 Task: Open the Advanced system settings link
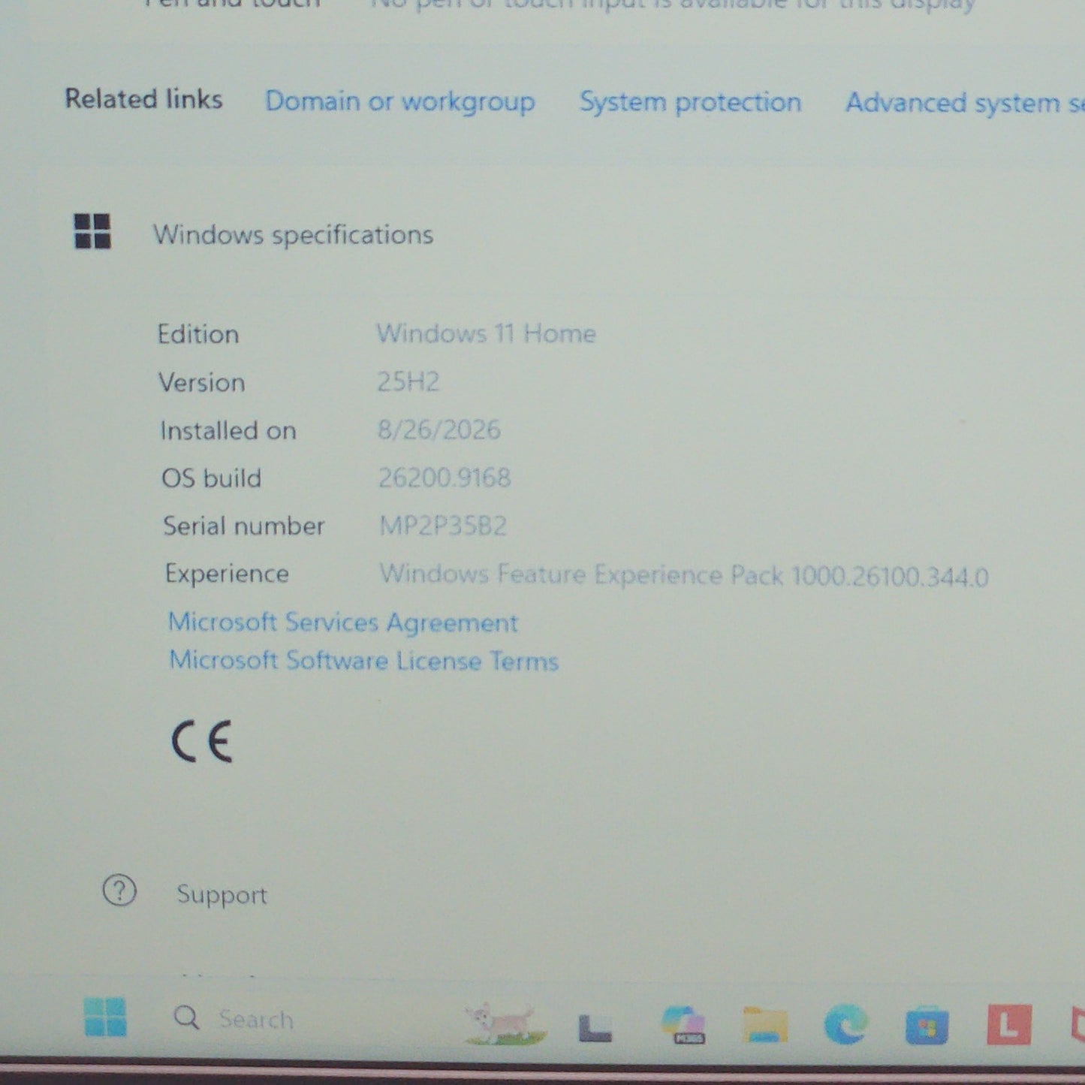(965, 103)
